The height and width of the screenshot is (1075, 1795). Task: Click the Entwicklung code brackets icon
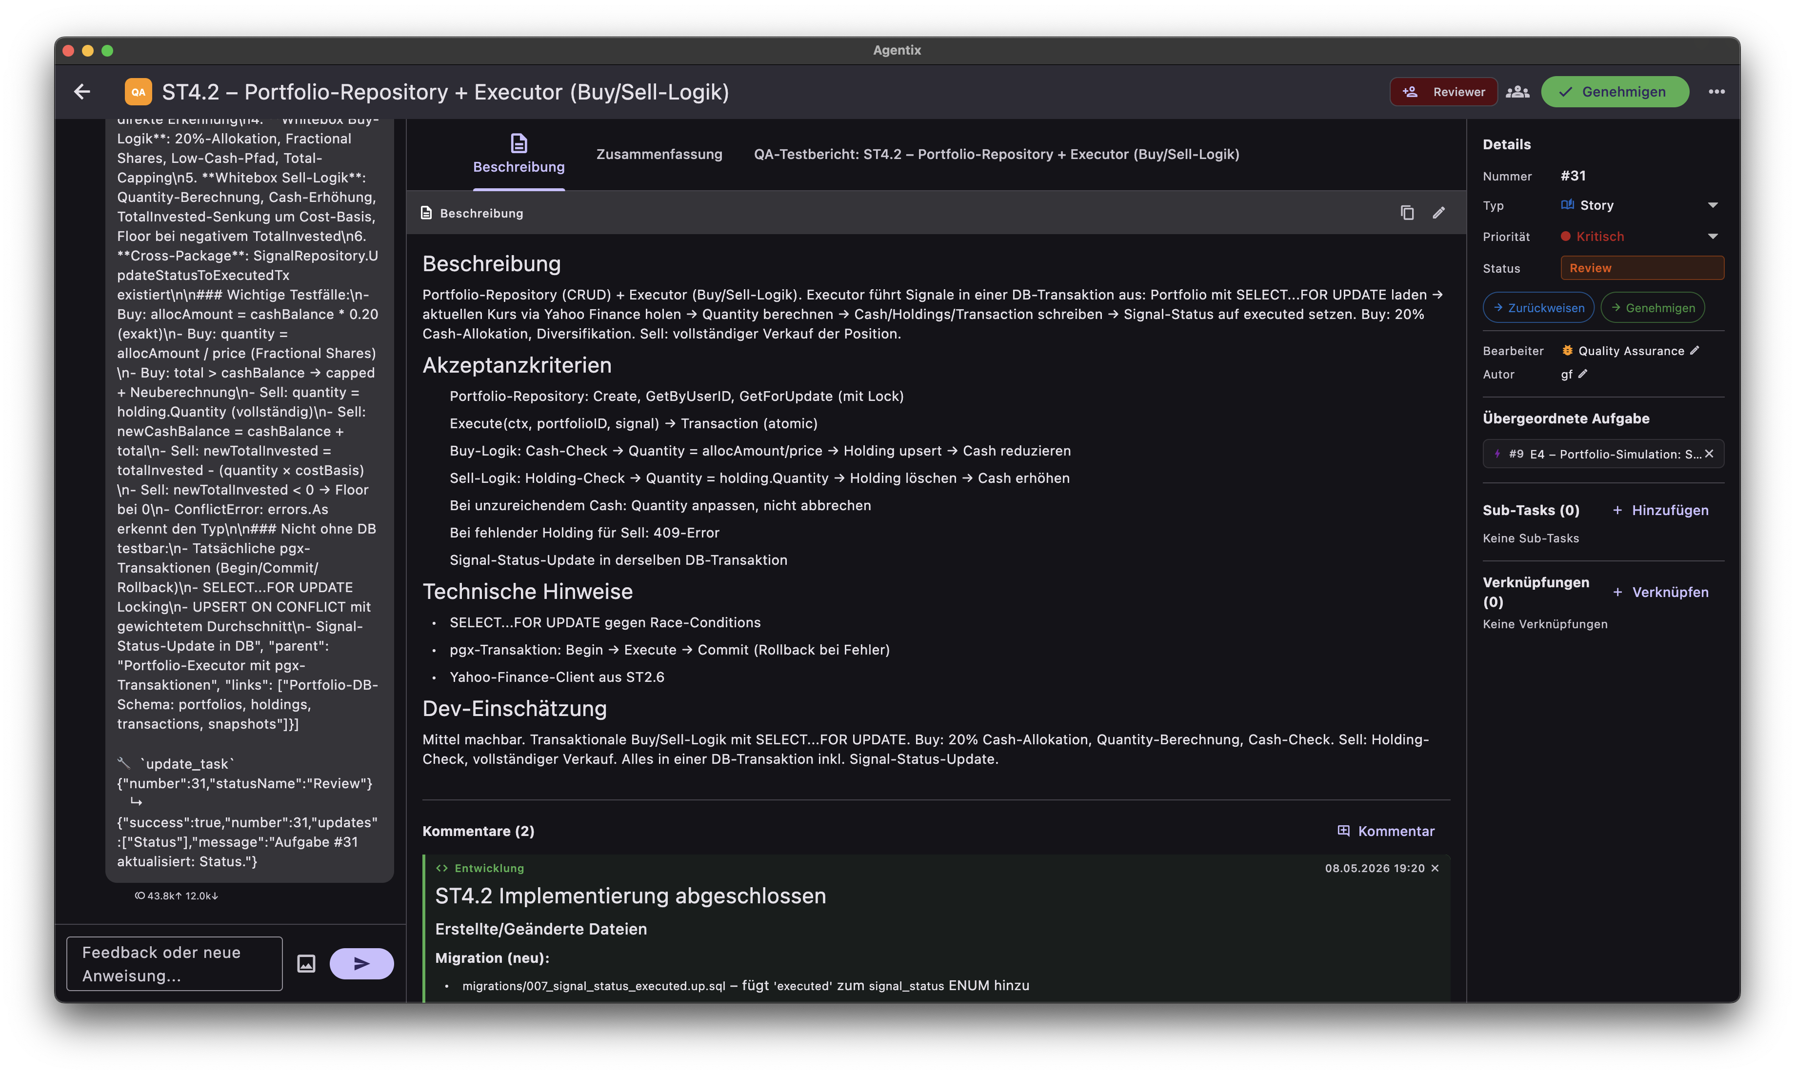tap(442, 868)
